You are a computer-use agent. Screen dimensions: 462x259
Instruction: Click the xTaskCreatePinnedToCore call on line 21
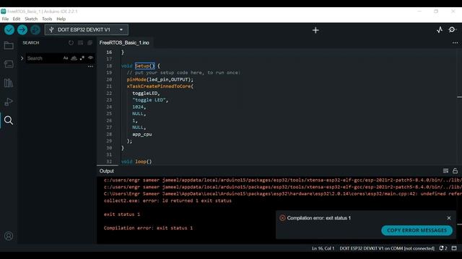(160, 86)
